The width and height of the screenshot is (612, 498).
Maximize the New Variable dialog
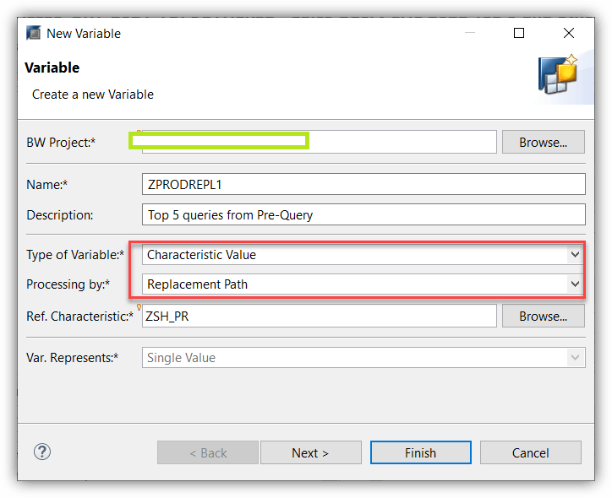pyautogui.click(x=519, y=33)
